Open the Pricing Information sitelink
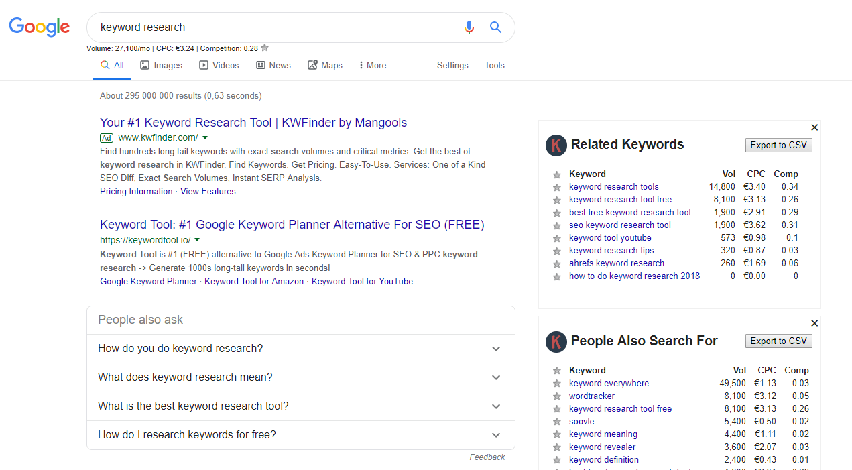 (x=136, y=192)
